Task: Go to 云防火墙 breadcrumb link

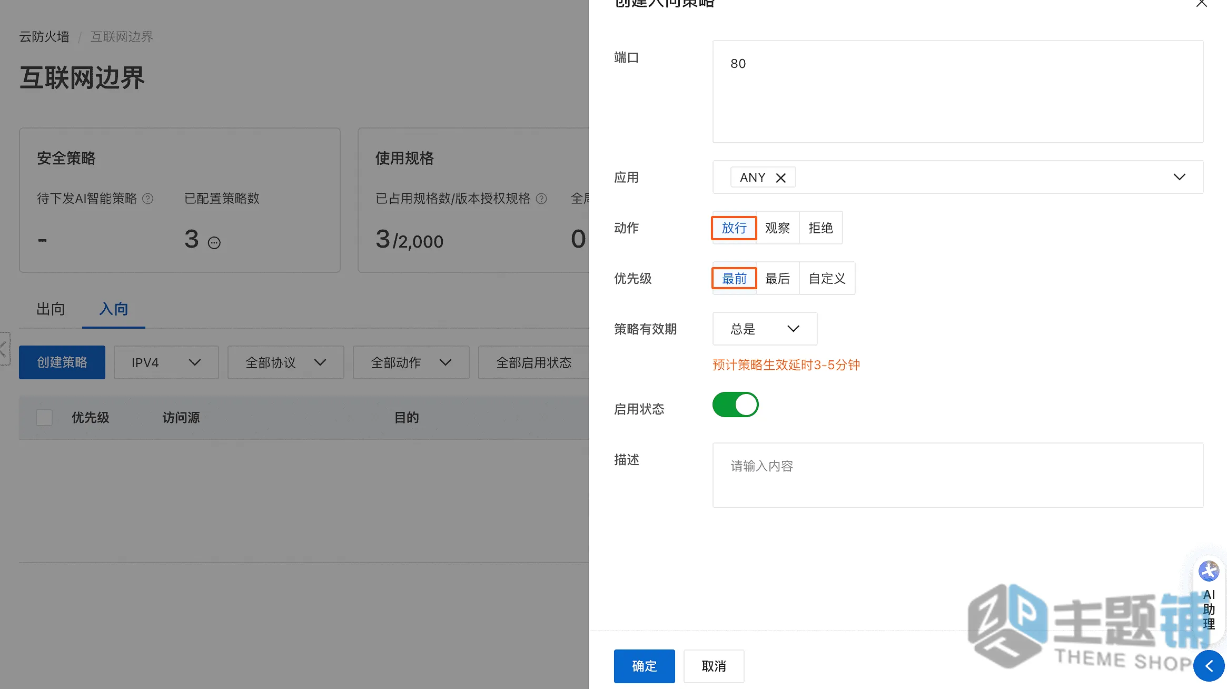Action: tap(44, 37)
